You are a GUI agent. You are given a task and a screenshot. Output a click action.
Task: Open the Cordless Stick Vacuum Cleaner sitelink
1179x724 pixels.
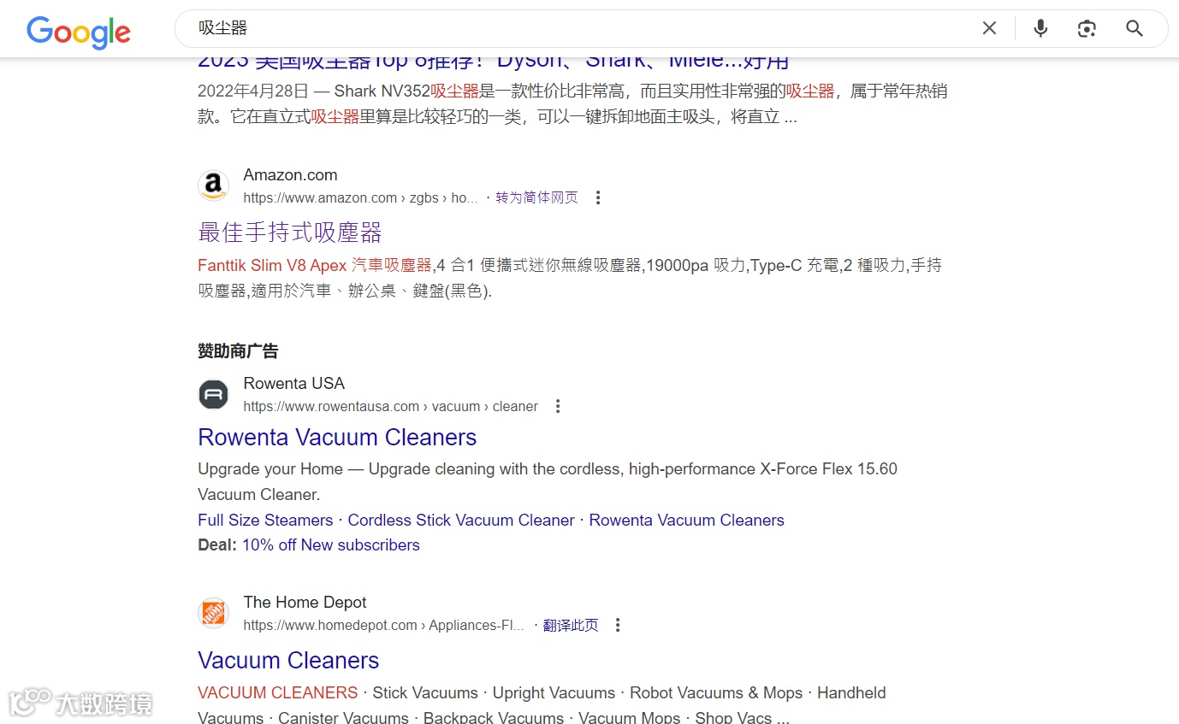tap(461, 520)
